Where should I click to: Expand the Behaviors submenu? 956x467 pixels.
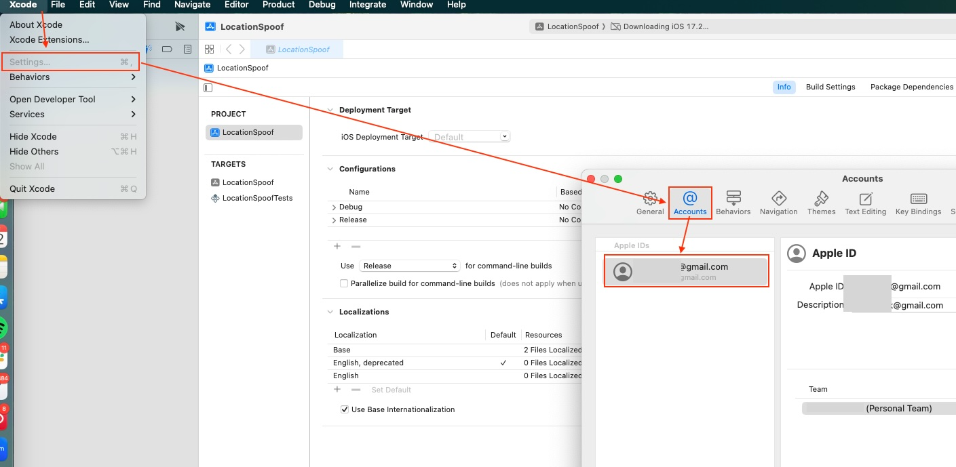click(x=73, y=77)
